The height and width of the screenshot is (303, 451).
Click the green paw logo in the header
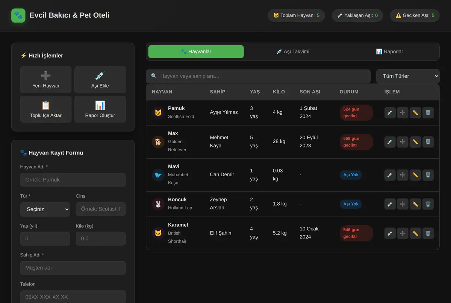(x=18, y=15)
